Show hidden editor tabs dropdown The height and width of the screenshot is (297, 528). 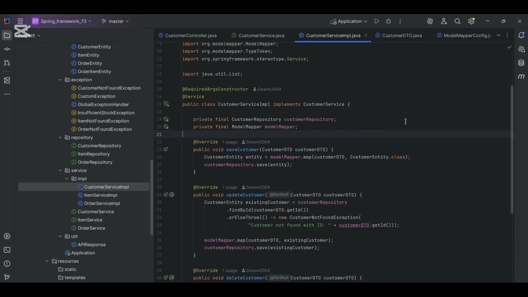498,35
